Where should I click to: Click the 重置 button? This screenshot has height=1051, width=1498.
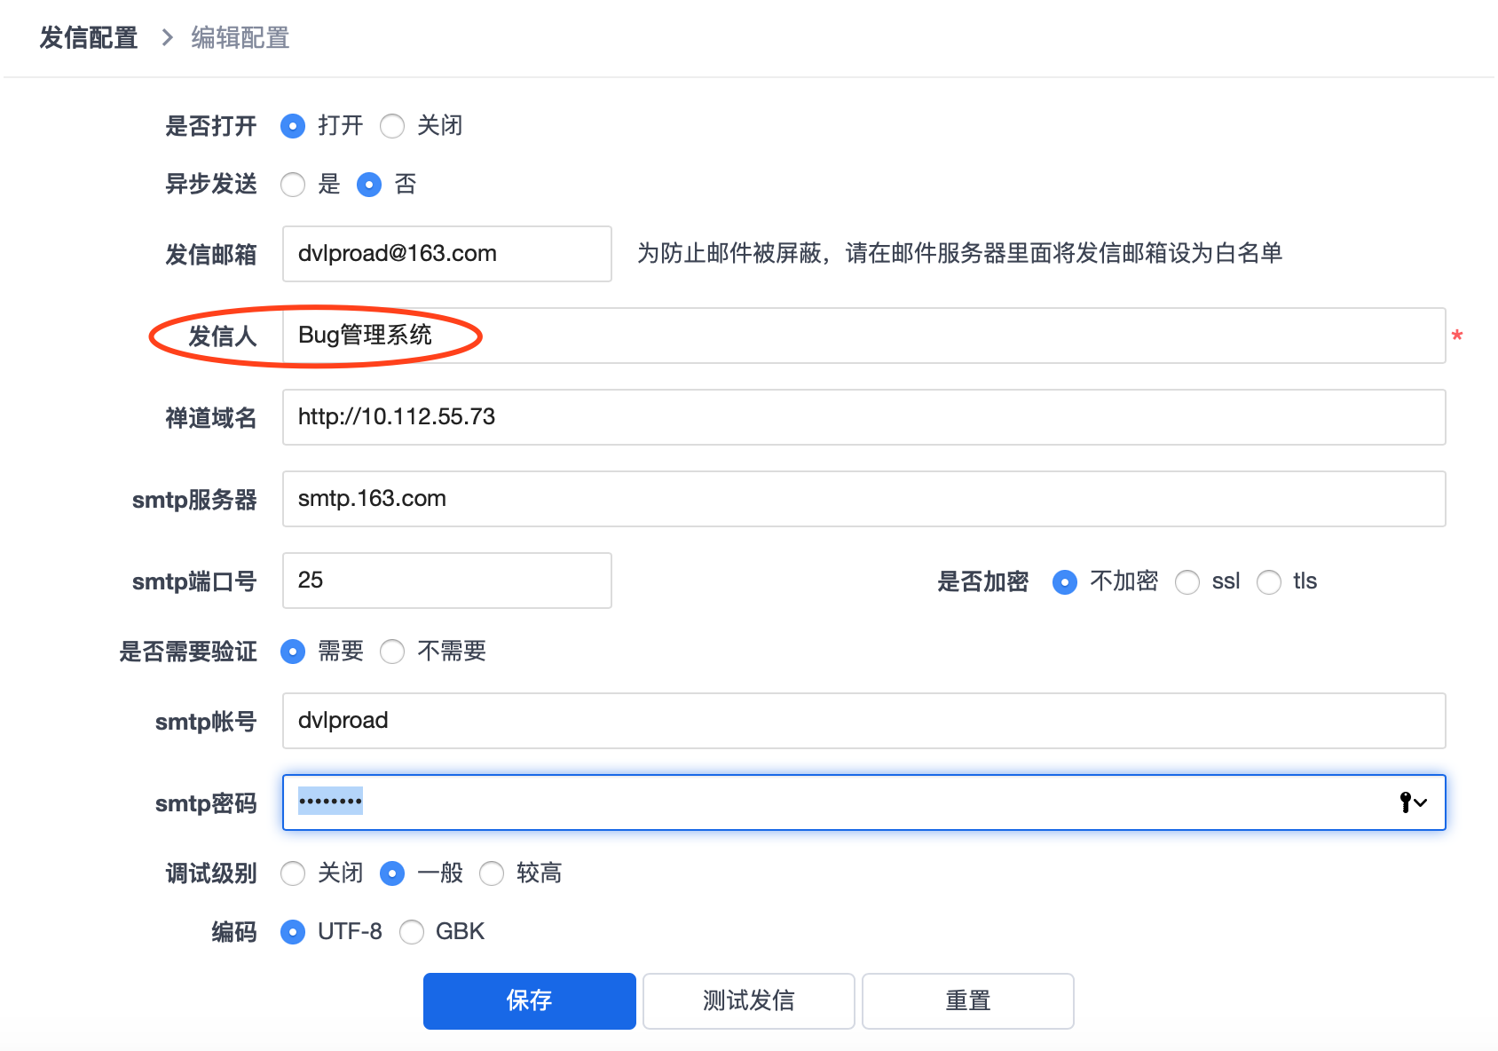(x=968, y=1001)
